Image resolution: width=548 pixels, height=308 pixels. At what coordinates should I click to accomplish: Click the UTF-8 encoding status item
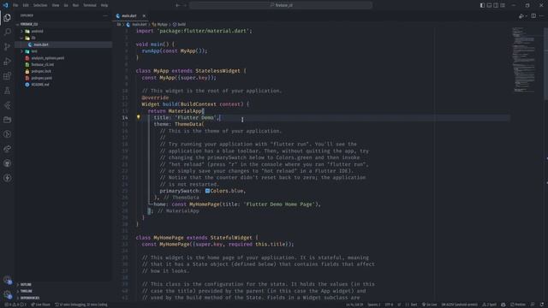389,305
